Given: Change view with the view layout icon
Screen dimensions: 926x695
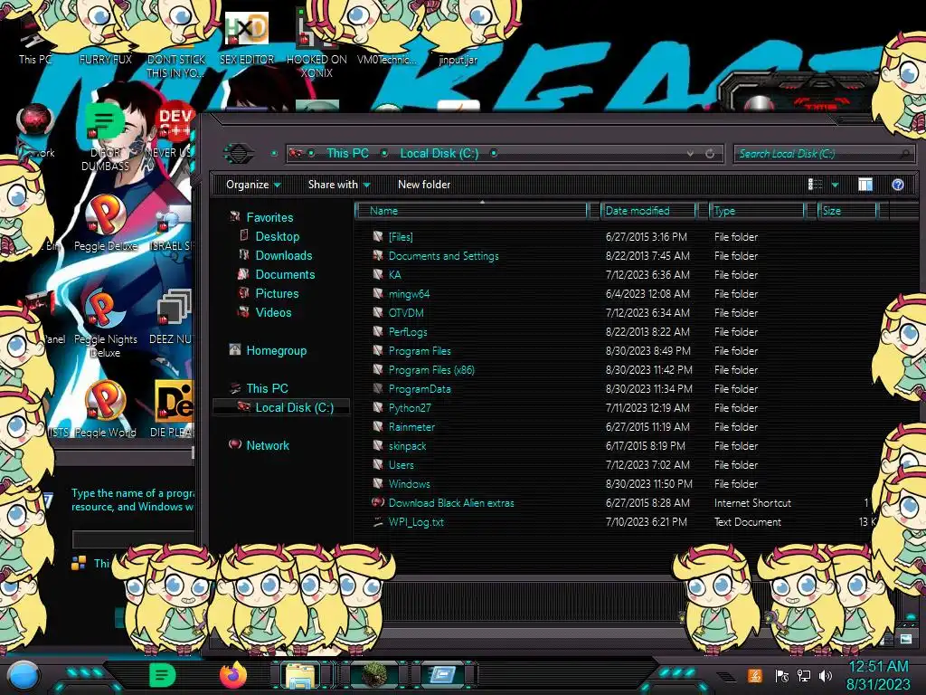Looking at the screenshot, I should tap(815, 185).
